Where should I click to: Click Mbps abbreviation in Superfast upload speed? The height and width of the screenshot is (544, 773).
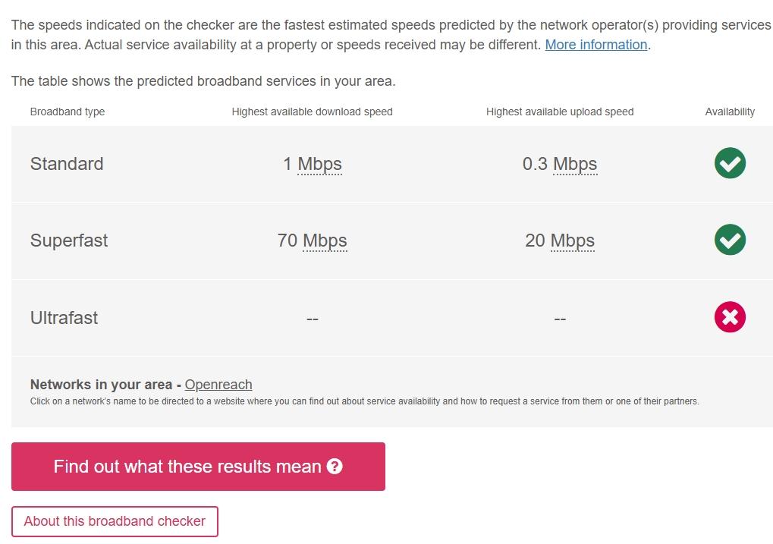(x=573, y=241)
